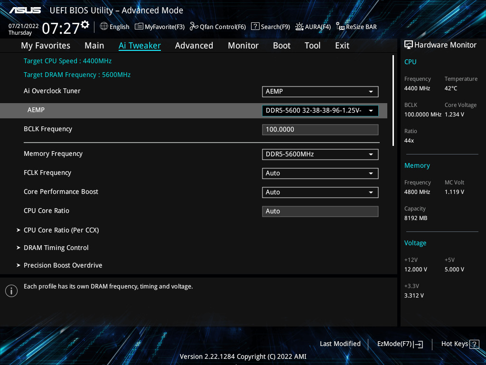Viewport: 486px width, 365px height.
Task: Open the Exit tab
Action: point(342,46)
